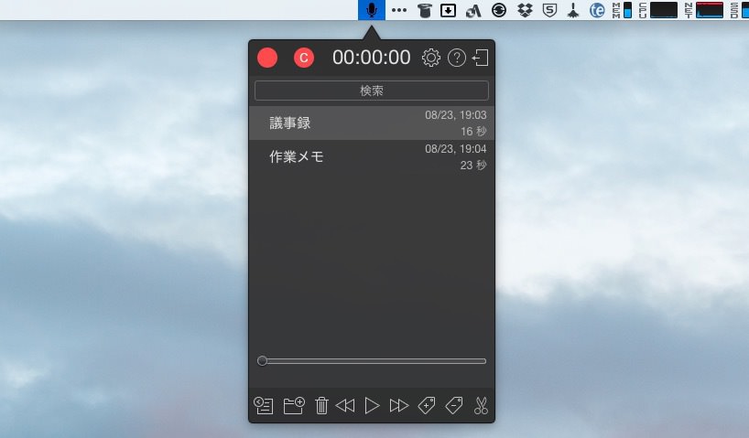This screenshot has height=438, width=749.
Task: Click the CPU monitor graph in the menu bar
Action: coord(658,10)
